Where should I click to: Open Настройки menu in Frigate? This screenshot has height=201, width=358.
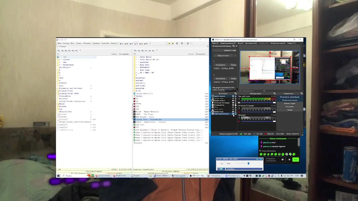[105, 43]
